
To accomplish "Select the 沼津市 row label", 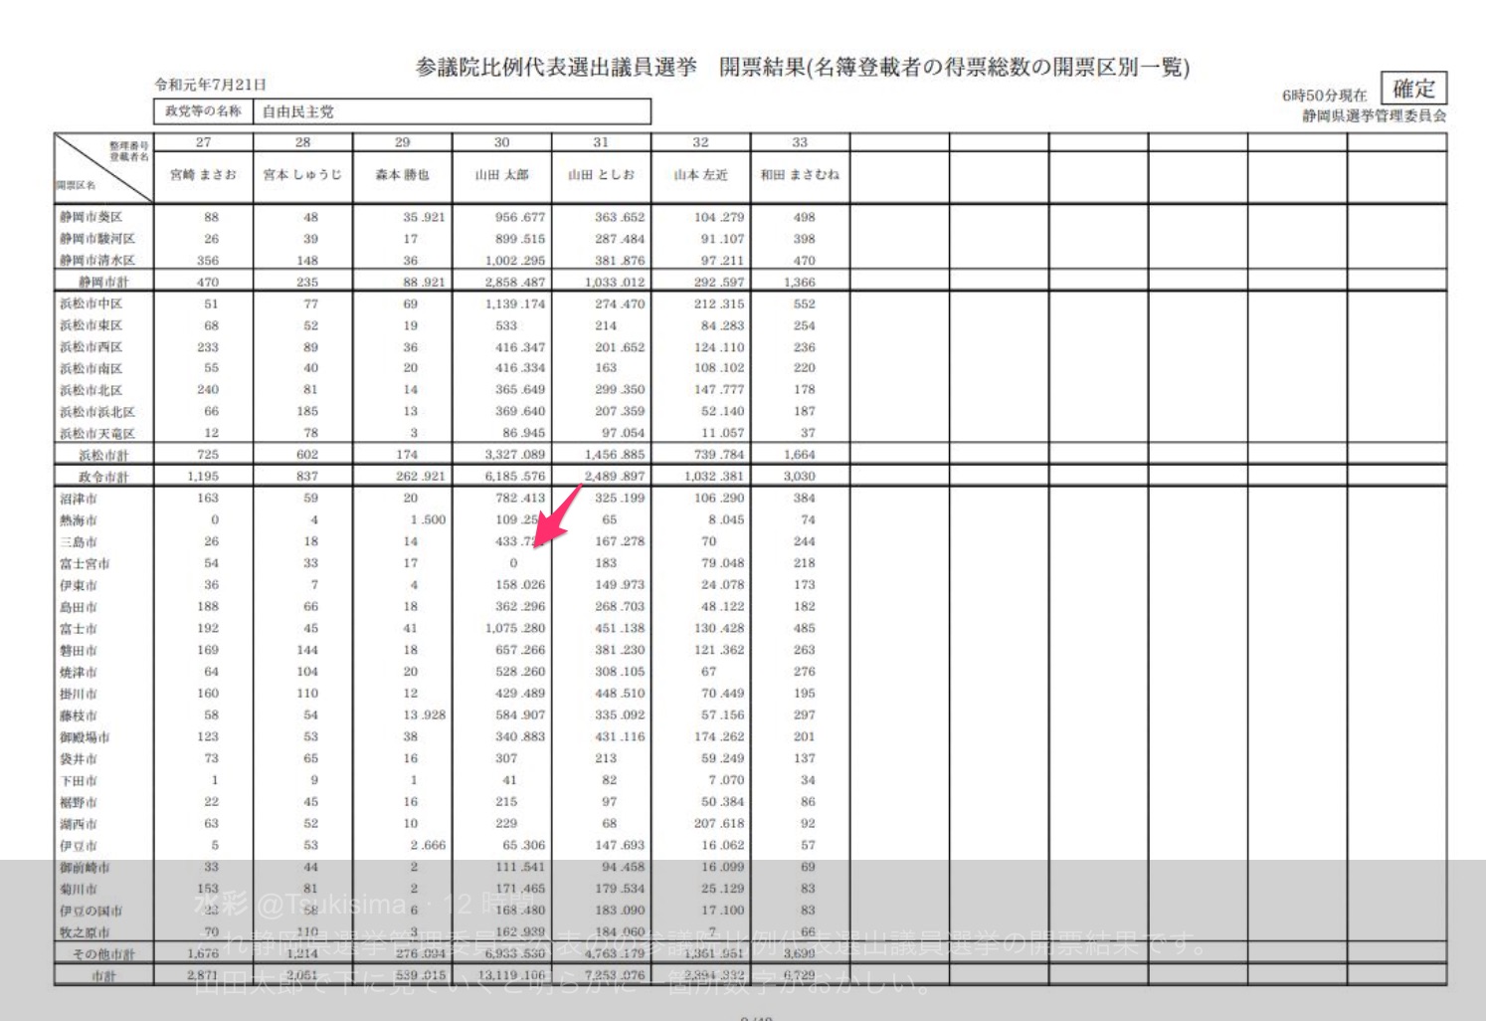I will pos(79,499).
